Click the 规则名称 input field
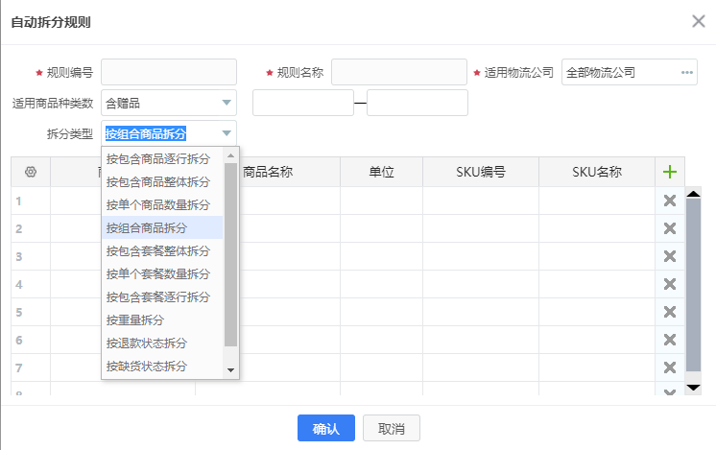Viewport: 716px width, 450px height. coord(399,72)
